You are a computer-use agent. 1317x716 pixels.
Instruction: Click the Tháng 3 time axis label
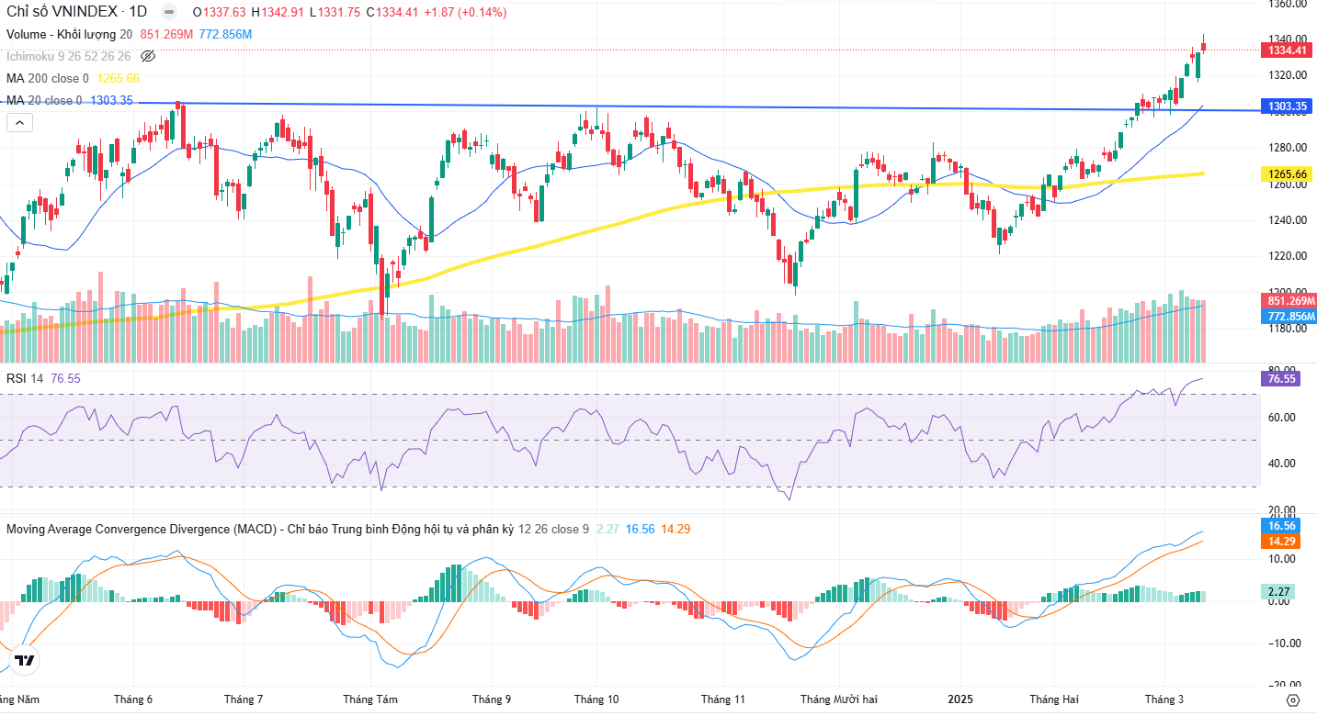point(1164,699)
